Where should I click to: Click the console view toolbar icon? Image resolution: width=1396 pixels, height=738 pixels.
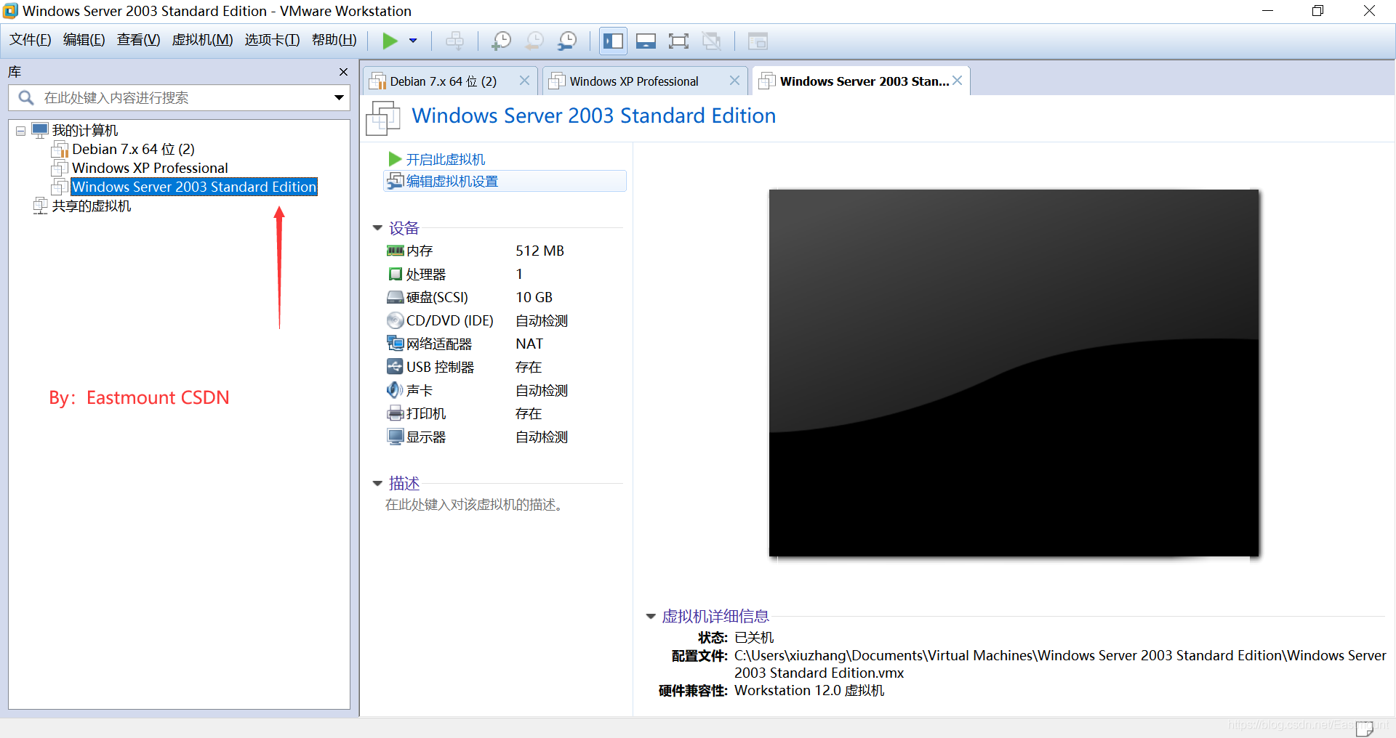pos(758,41)
